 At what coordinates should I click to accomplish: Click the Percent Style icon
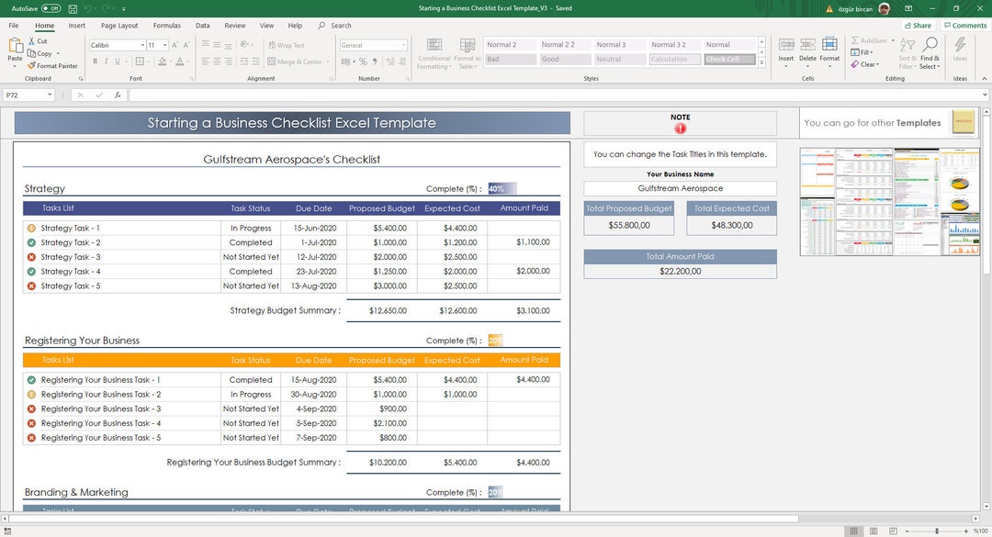(363, 62)
